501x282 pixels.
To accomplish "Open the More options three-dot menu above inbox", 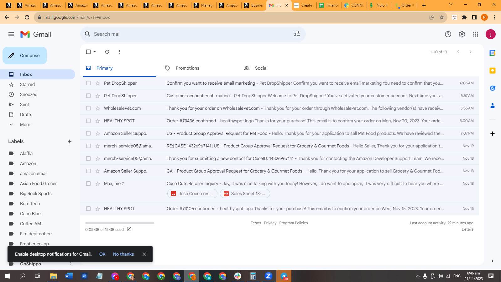I will click(120, 52).
